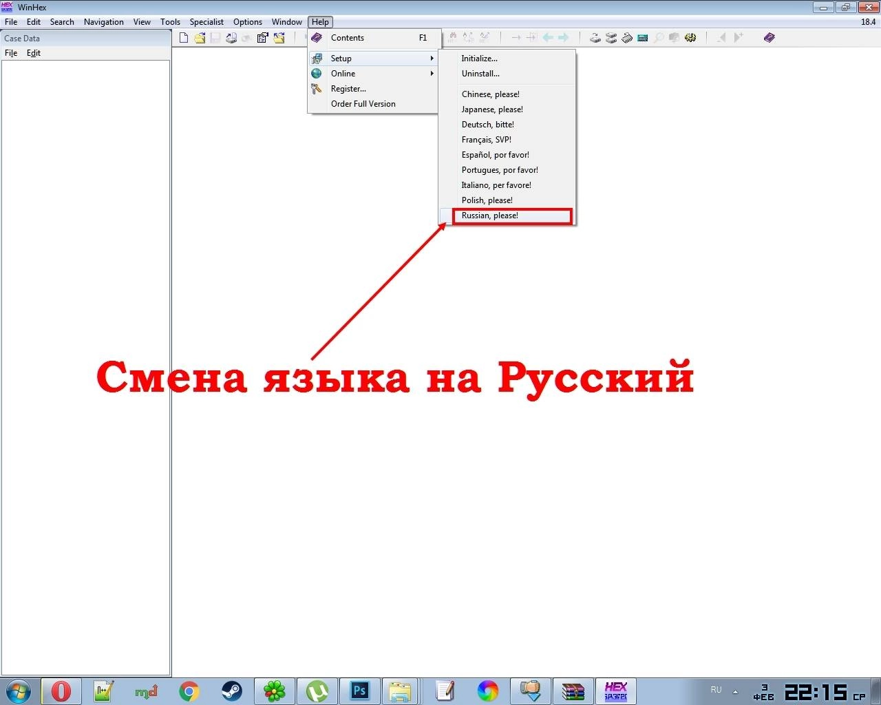Open Case Data panel Edit menu
Viewport: 881px width, 705px height.
34,53
